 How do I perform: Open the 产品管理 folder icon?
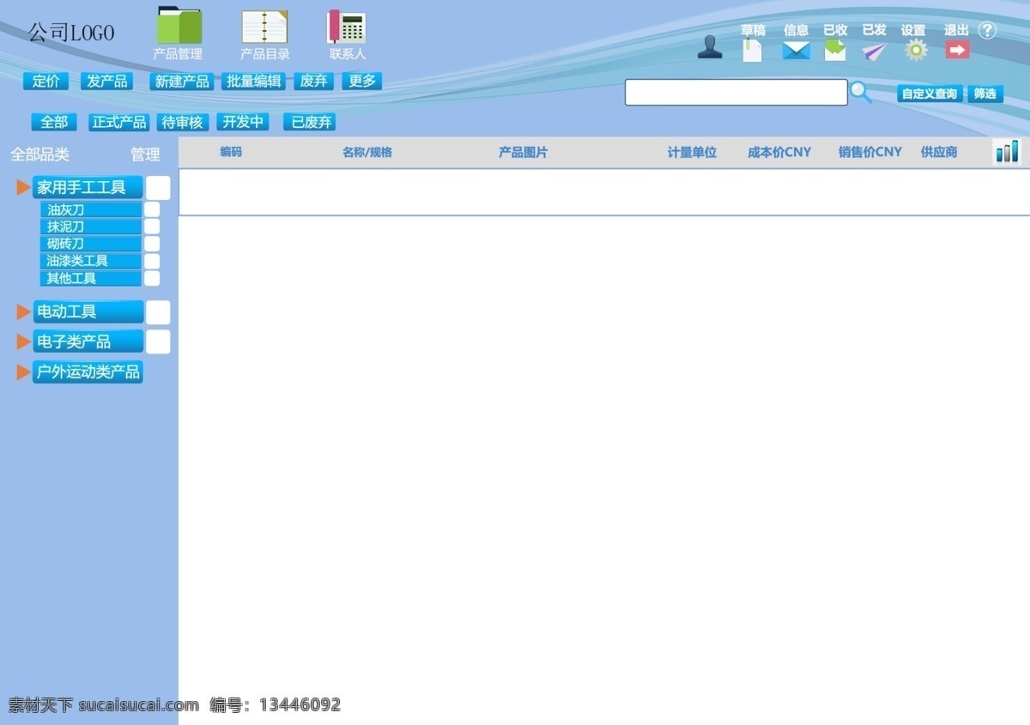[179, 26]
